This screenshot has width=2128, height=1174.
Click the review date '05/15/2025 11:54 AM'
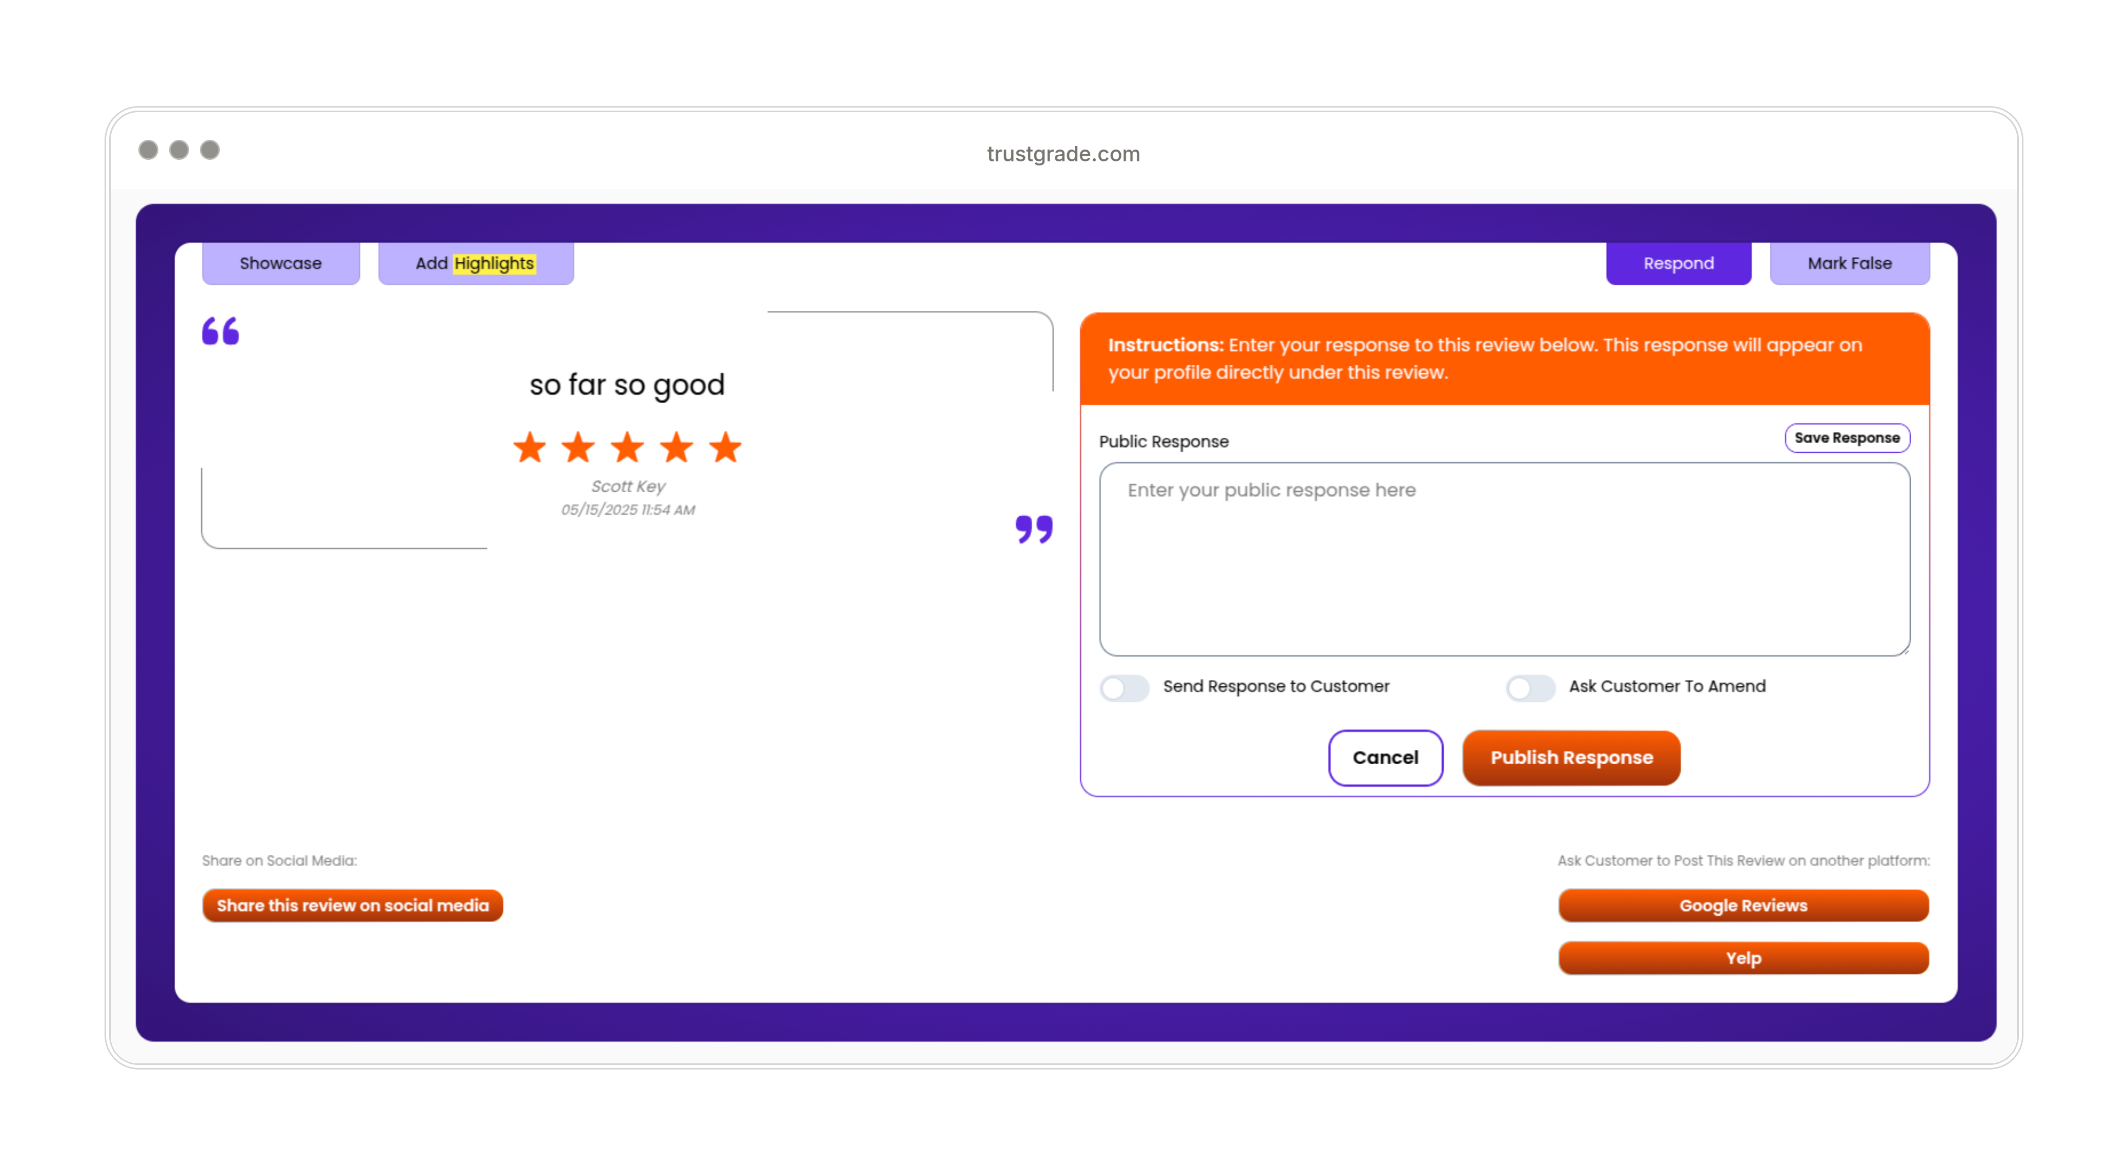tap(628, 509)
